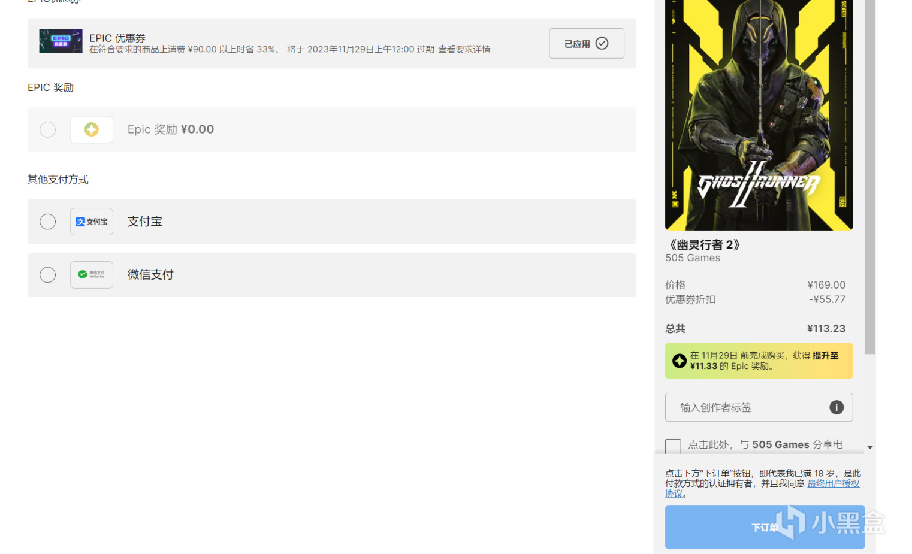Click the order summary vertical scrollbar
Image resolution: width=912 pixels, height=554 pixels.
870,177
